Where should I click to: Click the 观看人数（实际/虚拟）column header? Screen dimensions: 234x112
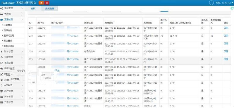point(180,23)
